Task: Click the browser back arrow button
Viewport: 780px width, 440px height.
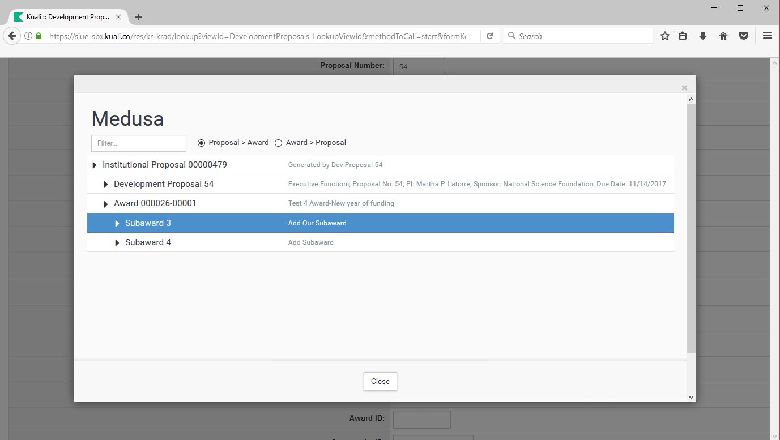Action: click(x=12, y=36)
